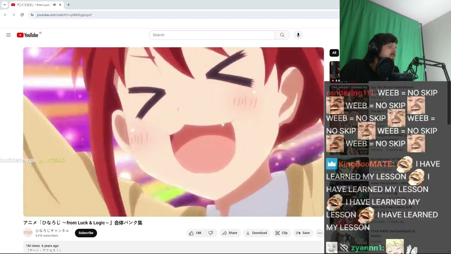
Task: Create a Clip of the video
Action: point(281,233)
